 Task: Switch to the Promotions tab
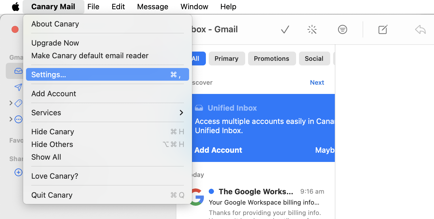point(272,58)
